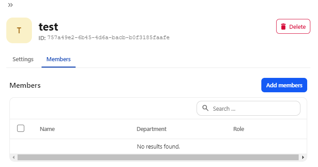Screen dimensions: 318x167
Task: Click the trash can icon
Action: pos(283,27)
